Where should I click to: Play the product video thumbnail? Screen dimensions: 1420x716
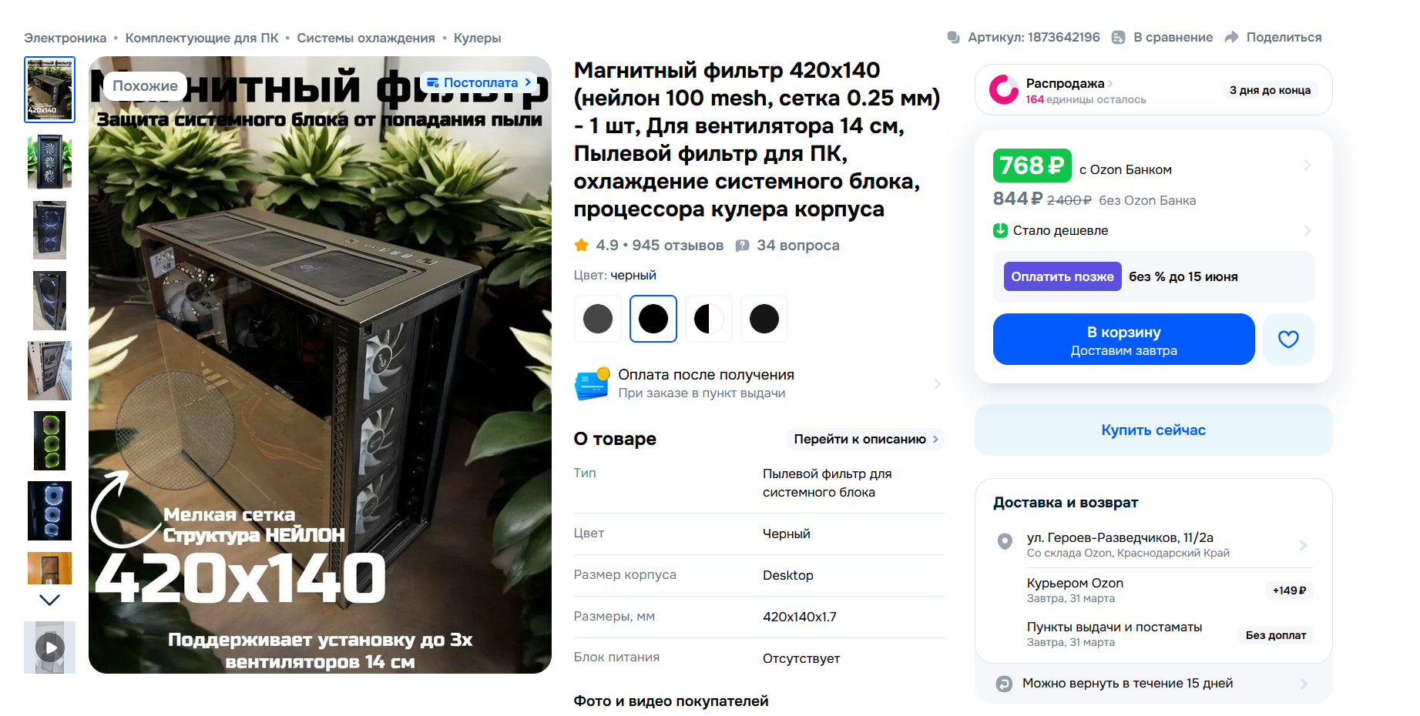[x=50, y=647]
